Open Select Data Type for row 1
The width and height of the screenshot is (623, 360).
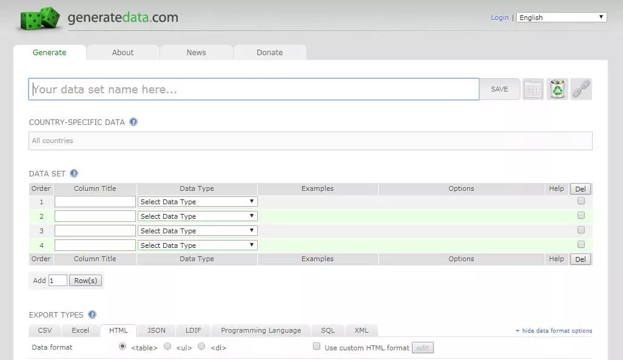[x=198, y=202]
